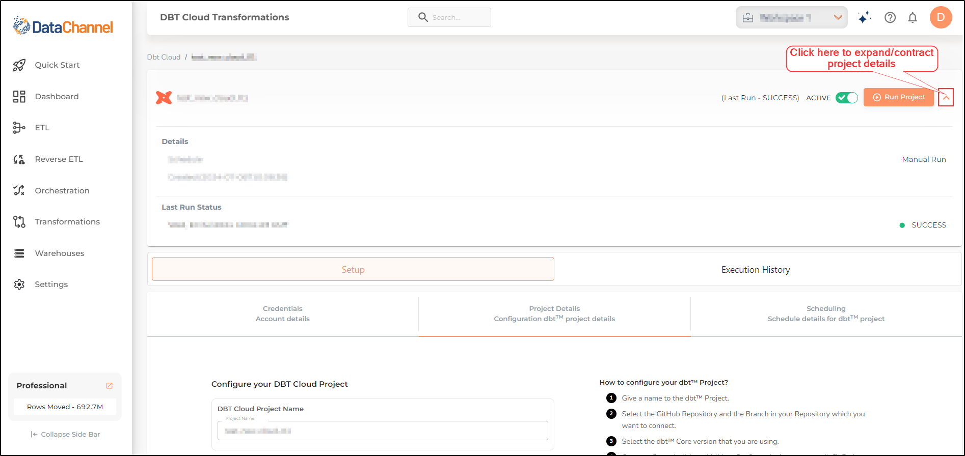The width and height of the screenshot is (965, 456).
Task: Open Orchestration menu label
Action: (x=62, y=191)
